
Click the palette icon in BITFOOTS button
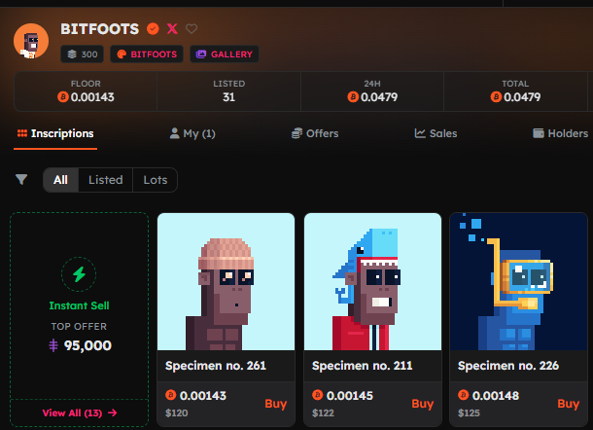[122, 54]
